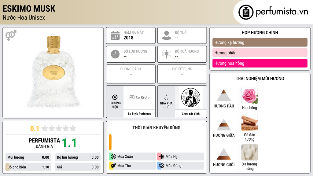Click the Độ phổ biến 1.10 row
Viewport: 313px width, 176px height.
pos(28,167)
